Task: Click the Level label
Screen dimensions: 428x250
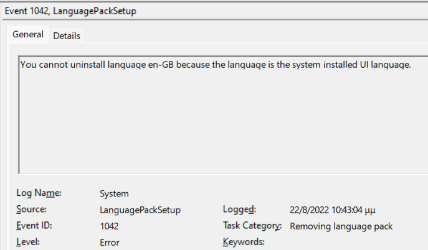Action: 28,242
